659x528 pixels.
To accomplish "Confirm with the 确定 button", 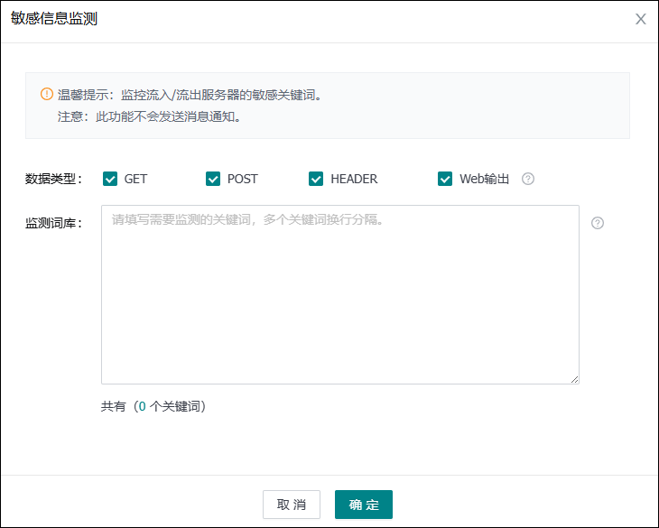I will tap(364, 505).
